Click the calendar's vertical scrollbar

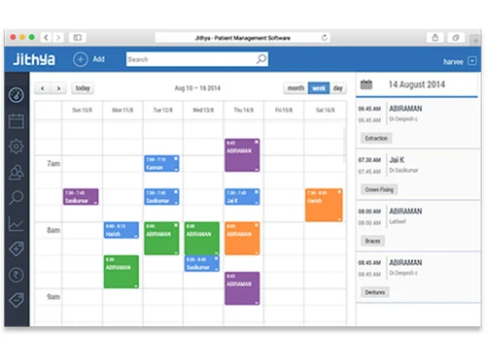click(x=344, y=145)
